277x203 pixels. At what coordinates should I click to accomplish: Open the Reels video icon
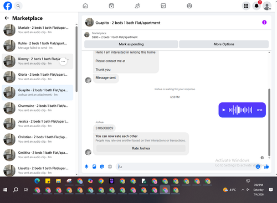(111, 6)
